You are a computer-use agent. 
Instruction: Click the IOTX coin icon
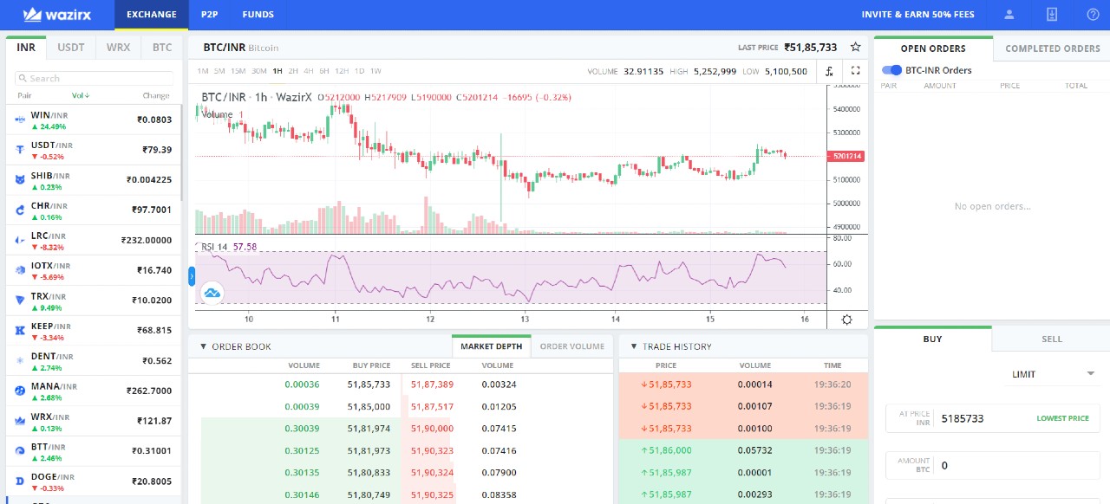[x=20, y=270]
